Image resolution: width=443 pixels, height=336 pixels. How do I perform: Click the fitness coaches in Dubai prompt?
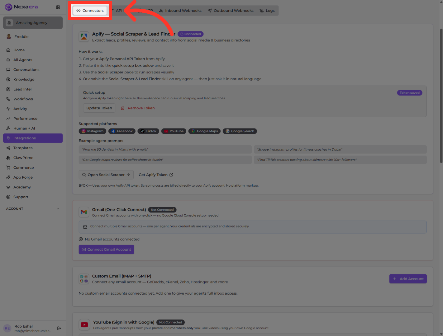[x=340, y=149]
